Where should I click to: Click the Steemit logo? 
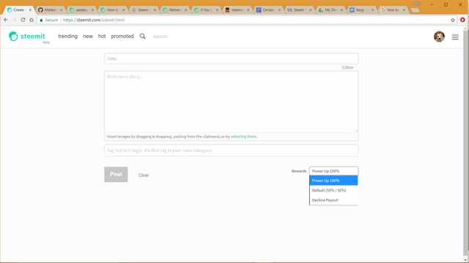pos(26,37)
